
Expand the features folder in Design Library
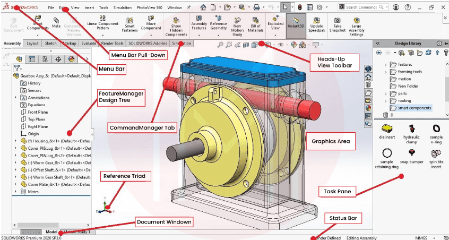[x=386, y=65]
